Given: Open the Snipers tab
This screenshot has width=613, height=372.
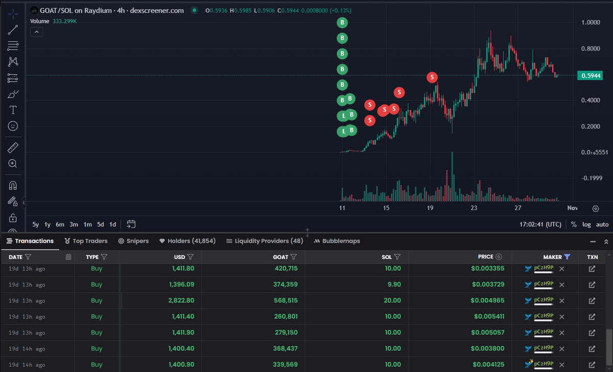Looking at the screenshot, I should (x=133, y=241).
